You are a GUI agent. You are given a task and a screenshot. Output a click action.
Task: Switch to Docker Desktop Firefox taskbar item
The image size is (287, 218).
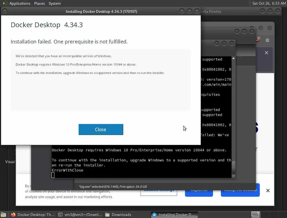(x=33, y=215)
